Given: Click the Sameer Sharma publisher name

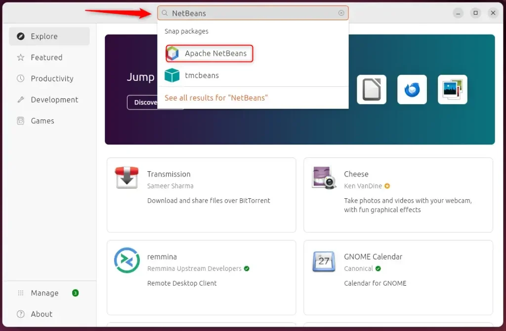Looking at the screenshot, I should click(x=170, y=186).
